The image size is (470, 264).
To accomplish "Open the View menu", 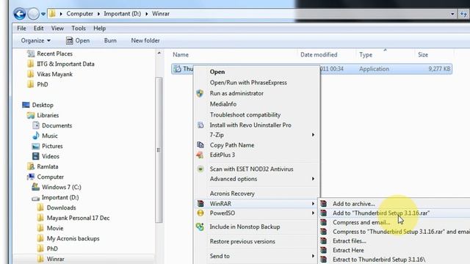I will 57,29.
